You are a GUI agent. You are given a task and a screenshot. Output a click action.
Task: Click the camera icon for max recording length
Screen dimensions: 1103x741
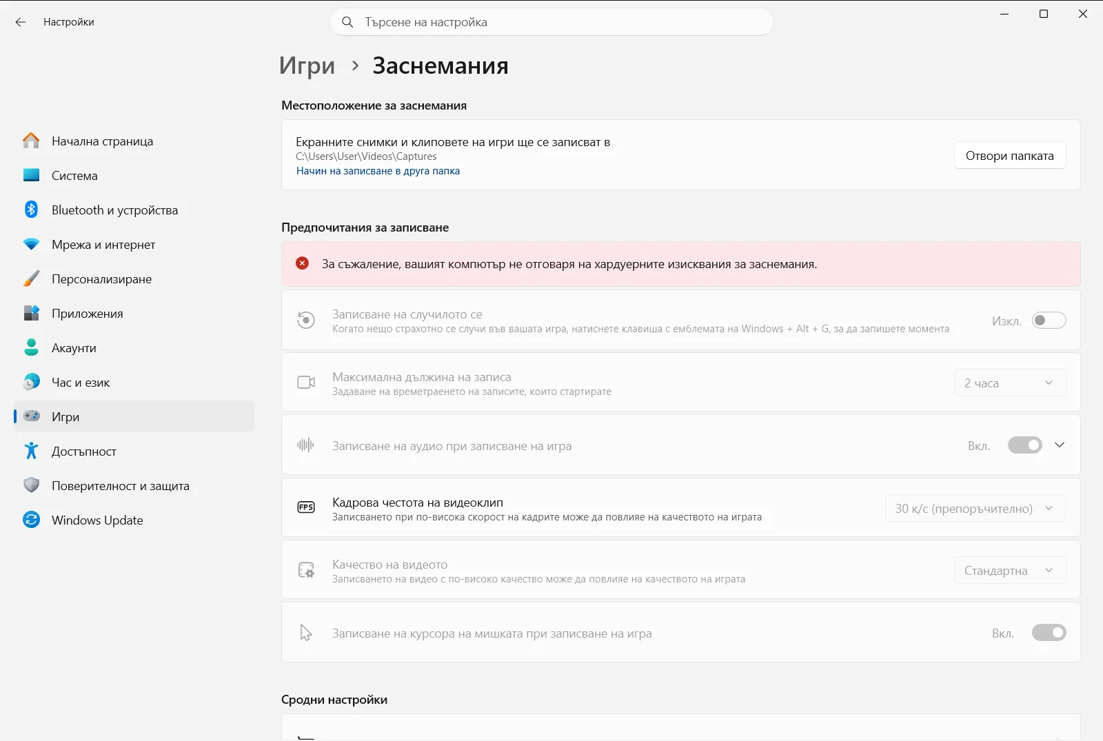click(306, 383)
